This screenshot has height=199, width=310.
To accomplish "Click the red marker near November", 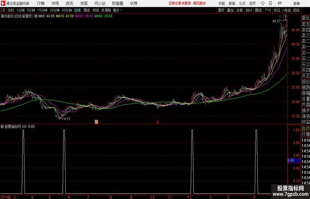I will pyautogui.click(x=157, y=122).
